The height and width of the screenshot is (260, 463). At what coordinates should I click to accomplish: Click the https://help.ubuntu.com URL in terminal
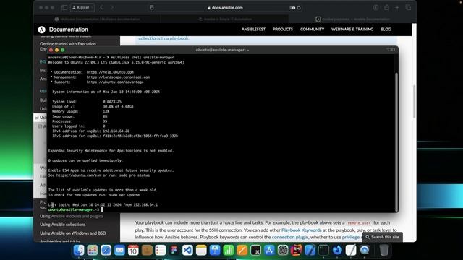coord(110,72)
